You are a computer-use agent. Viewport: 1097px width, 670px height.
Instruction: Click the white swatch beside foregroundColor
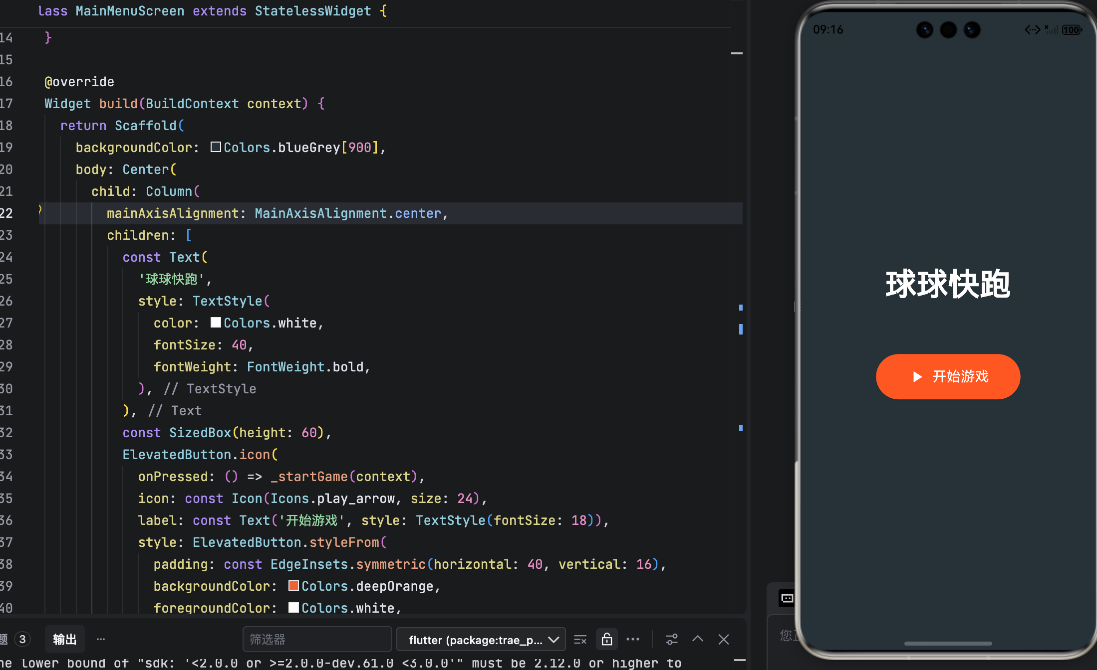pos(293,608)
